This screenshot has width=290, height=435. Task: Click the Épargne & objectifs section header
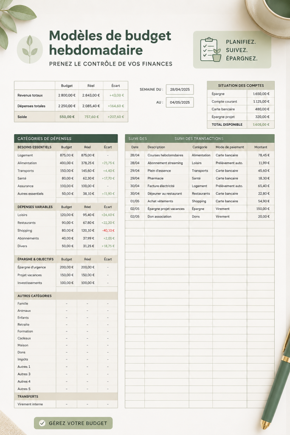(x=36, y=259)
